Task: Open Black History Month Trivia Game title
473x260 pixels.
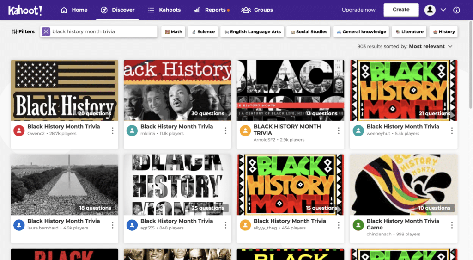Action: point(403,224)
